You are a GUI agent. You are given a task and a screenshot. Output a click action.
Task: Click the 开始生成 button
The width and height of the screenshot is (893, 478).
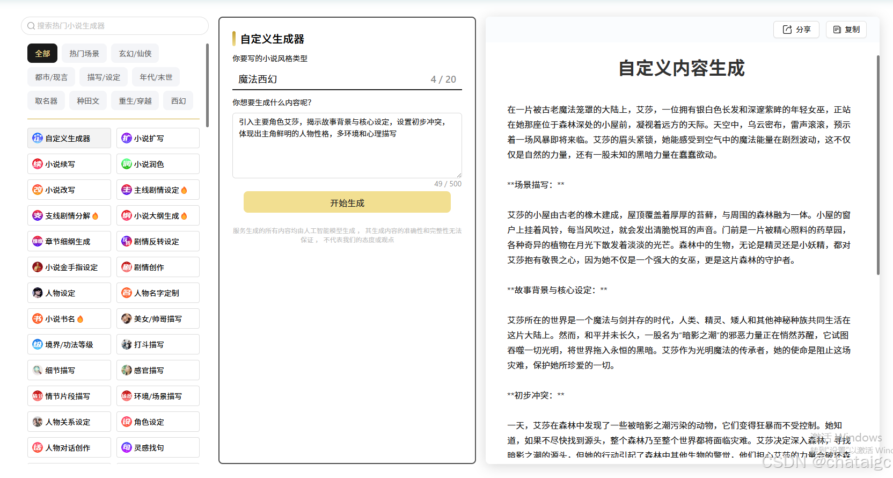pyautogui.click(x=347, y=202)
